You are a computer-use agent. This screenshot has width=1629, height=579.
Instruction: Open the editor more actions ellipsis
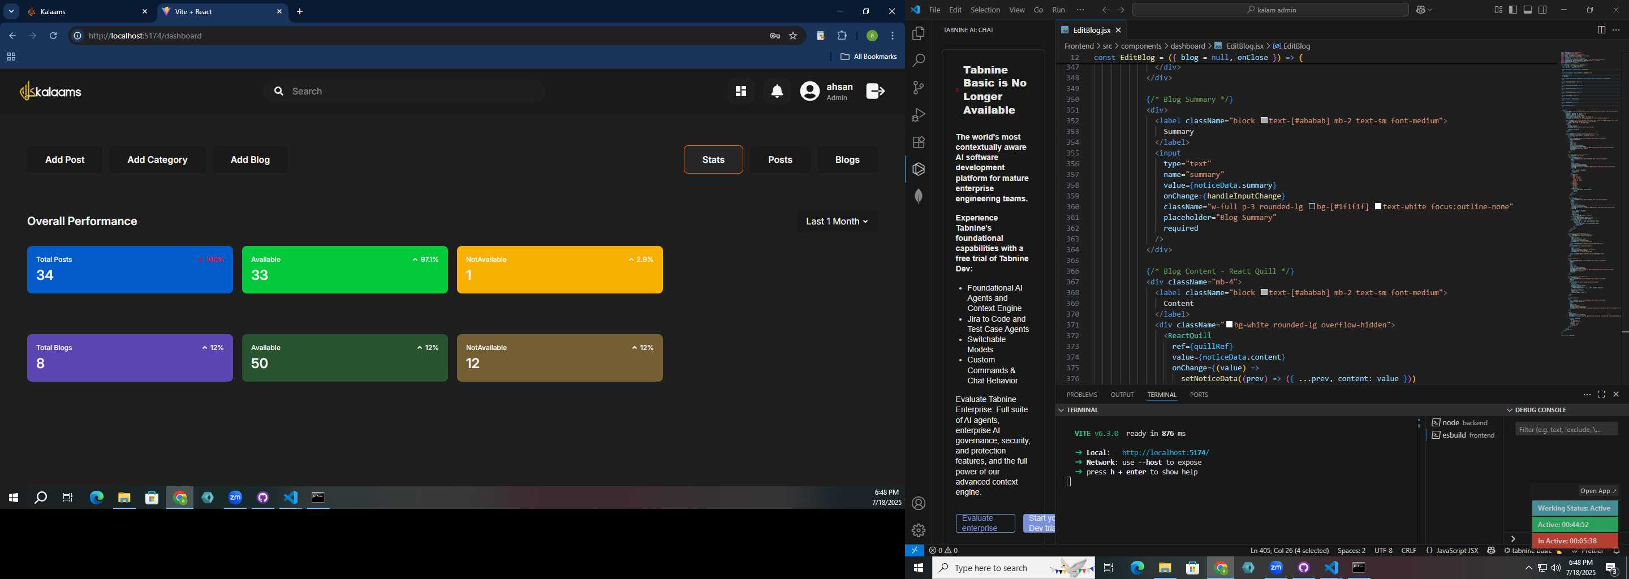[x=1617, y=31]
